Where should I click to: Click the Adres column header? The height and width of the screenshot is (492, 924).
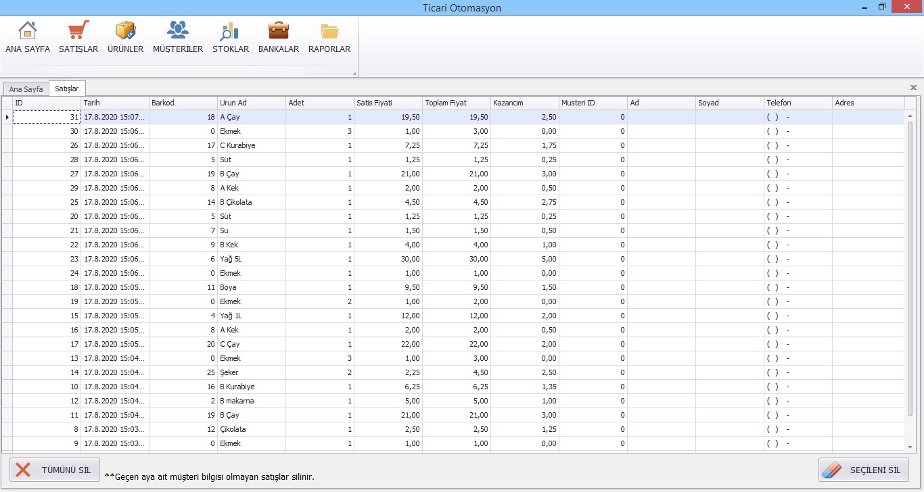(x=868, y=103)
